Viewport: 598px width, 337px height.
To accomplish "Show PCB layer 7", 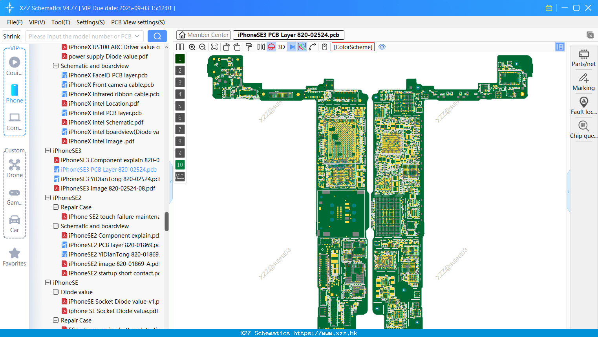I will tap(180, 130).
